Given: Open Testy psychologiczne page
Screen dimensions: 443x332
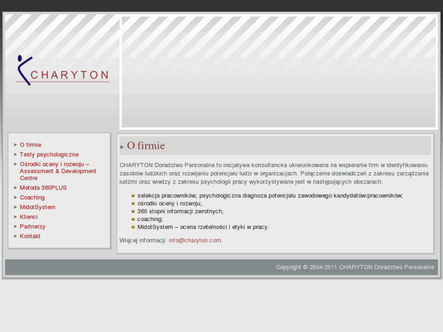Looking at the screenshot, I should [x=49, y=155].
